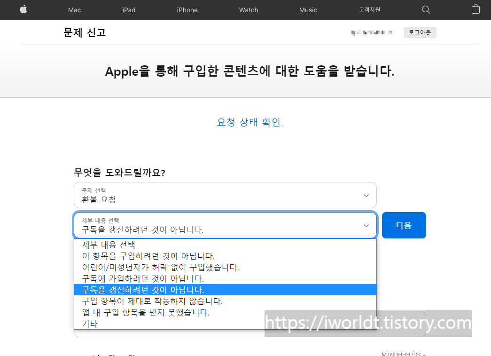Click the 로그아웃 logout button
Viewport: 491px width, 356px height.
pos(420,32)
